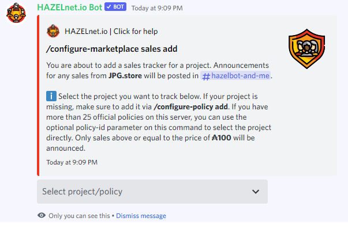
Task: Click the small embed author icon
Action: point(53,31)
